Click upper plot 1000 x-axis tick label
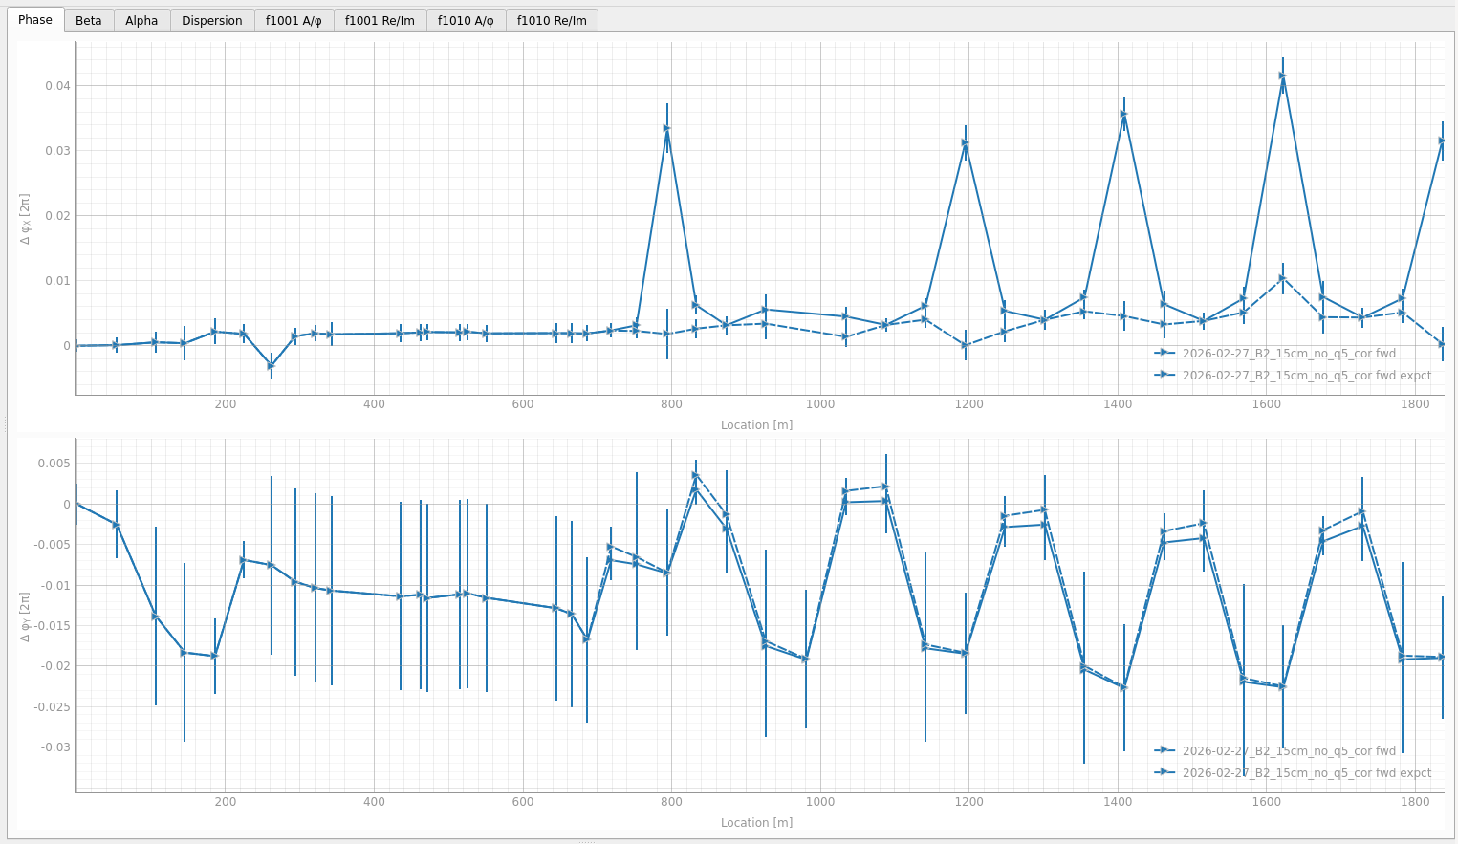This screenshot has width=1458, height=844. [x=820, y=404]
